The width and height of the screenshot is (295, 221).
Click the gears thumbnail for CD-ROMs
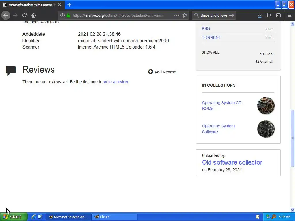coord(266,106)
